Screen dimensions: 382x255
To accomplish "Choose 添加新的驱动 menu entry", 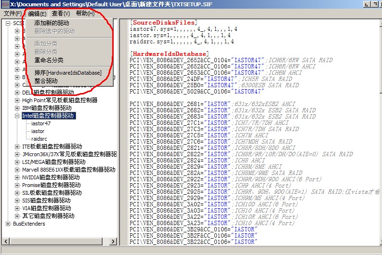I will 52,23.
